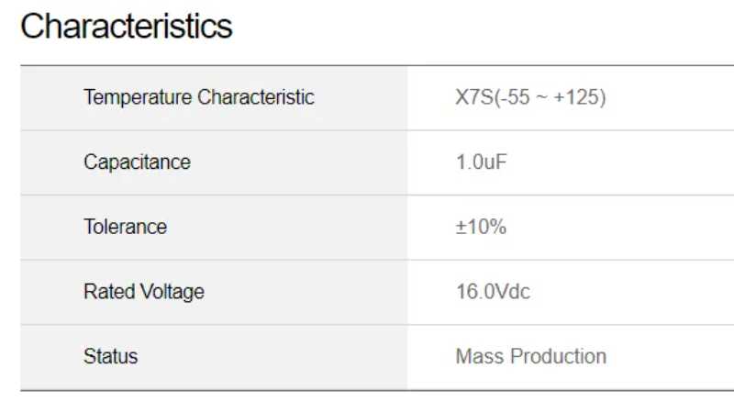Select the Capacitance row label

click(x=137, y=162)
